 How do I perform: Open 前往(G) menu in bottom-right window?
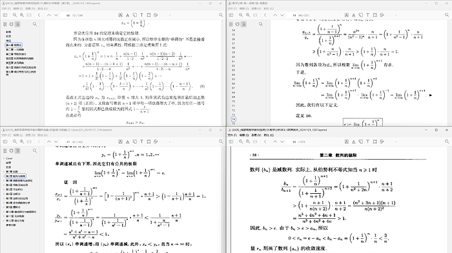pos(269,135)
